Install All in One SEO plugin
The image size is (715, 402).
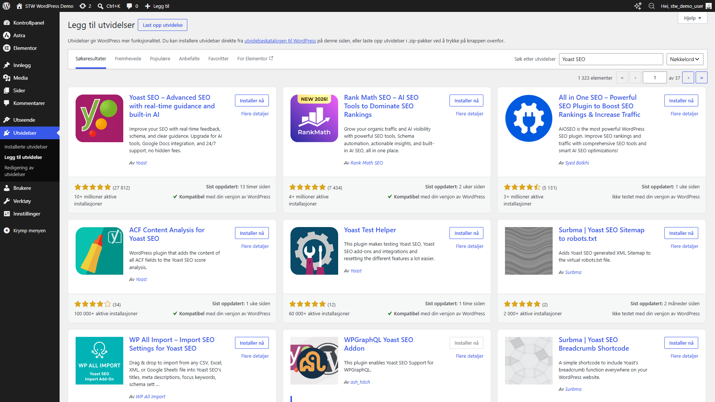pyautogui.click(x=681, y=100)
